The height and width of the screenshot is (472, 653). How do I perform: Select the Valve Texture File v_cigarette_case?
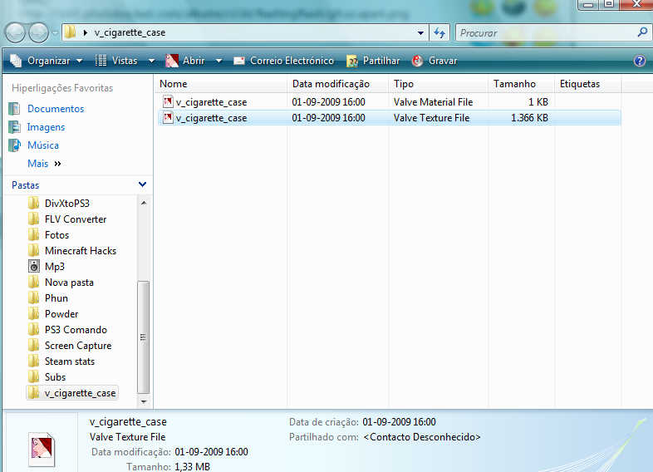coord(390,118)
